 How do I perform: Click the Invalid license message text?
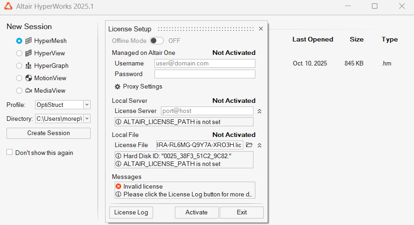[x=143, y=186]
